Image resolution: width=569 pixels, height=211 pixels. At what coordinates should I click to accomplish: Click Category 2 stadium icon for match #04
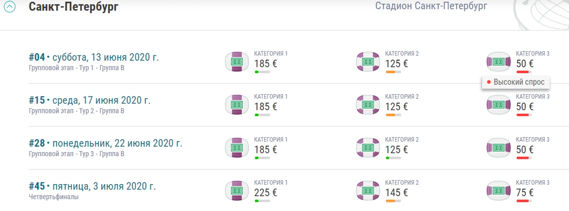(368, 62)
